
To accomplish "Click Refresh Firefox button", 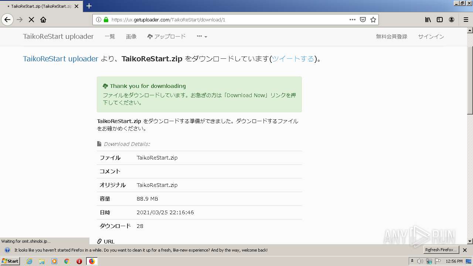I will click(441, 250).
